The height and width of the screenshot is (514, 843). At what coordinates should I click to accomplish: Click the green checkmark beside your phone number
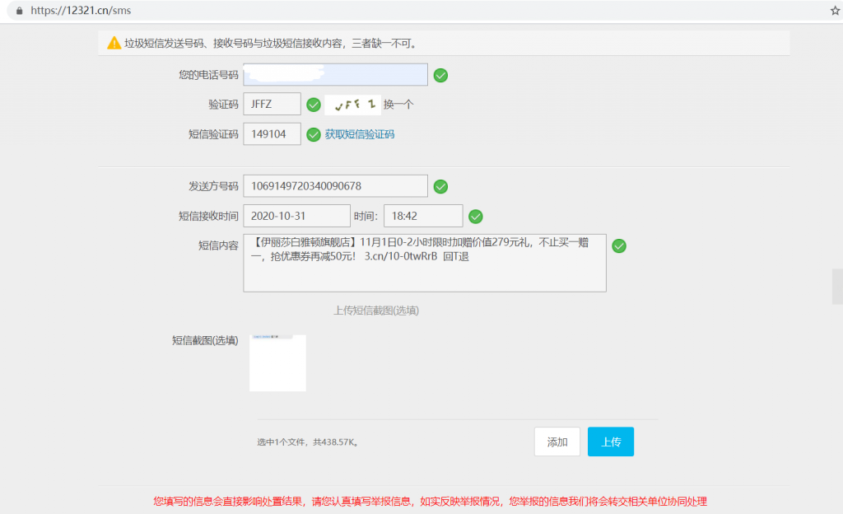click(x=440, y=74)
